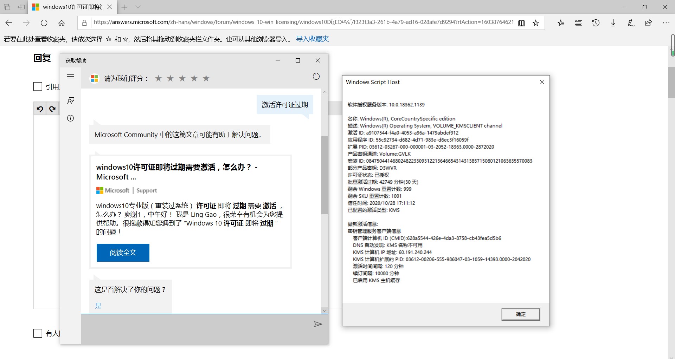Screen dimensions: 675x359
Task: Open browser settings and more menu
Action: tap(666, 23)
